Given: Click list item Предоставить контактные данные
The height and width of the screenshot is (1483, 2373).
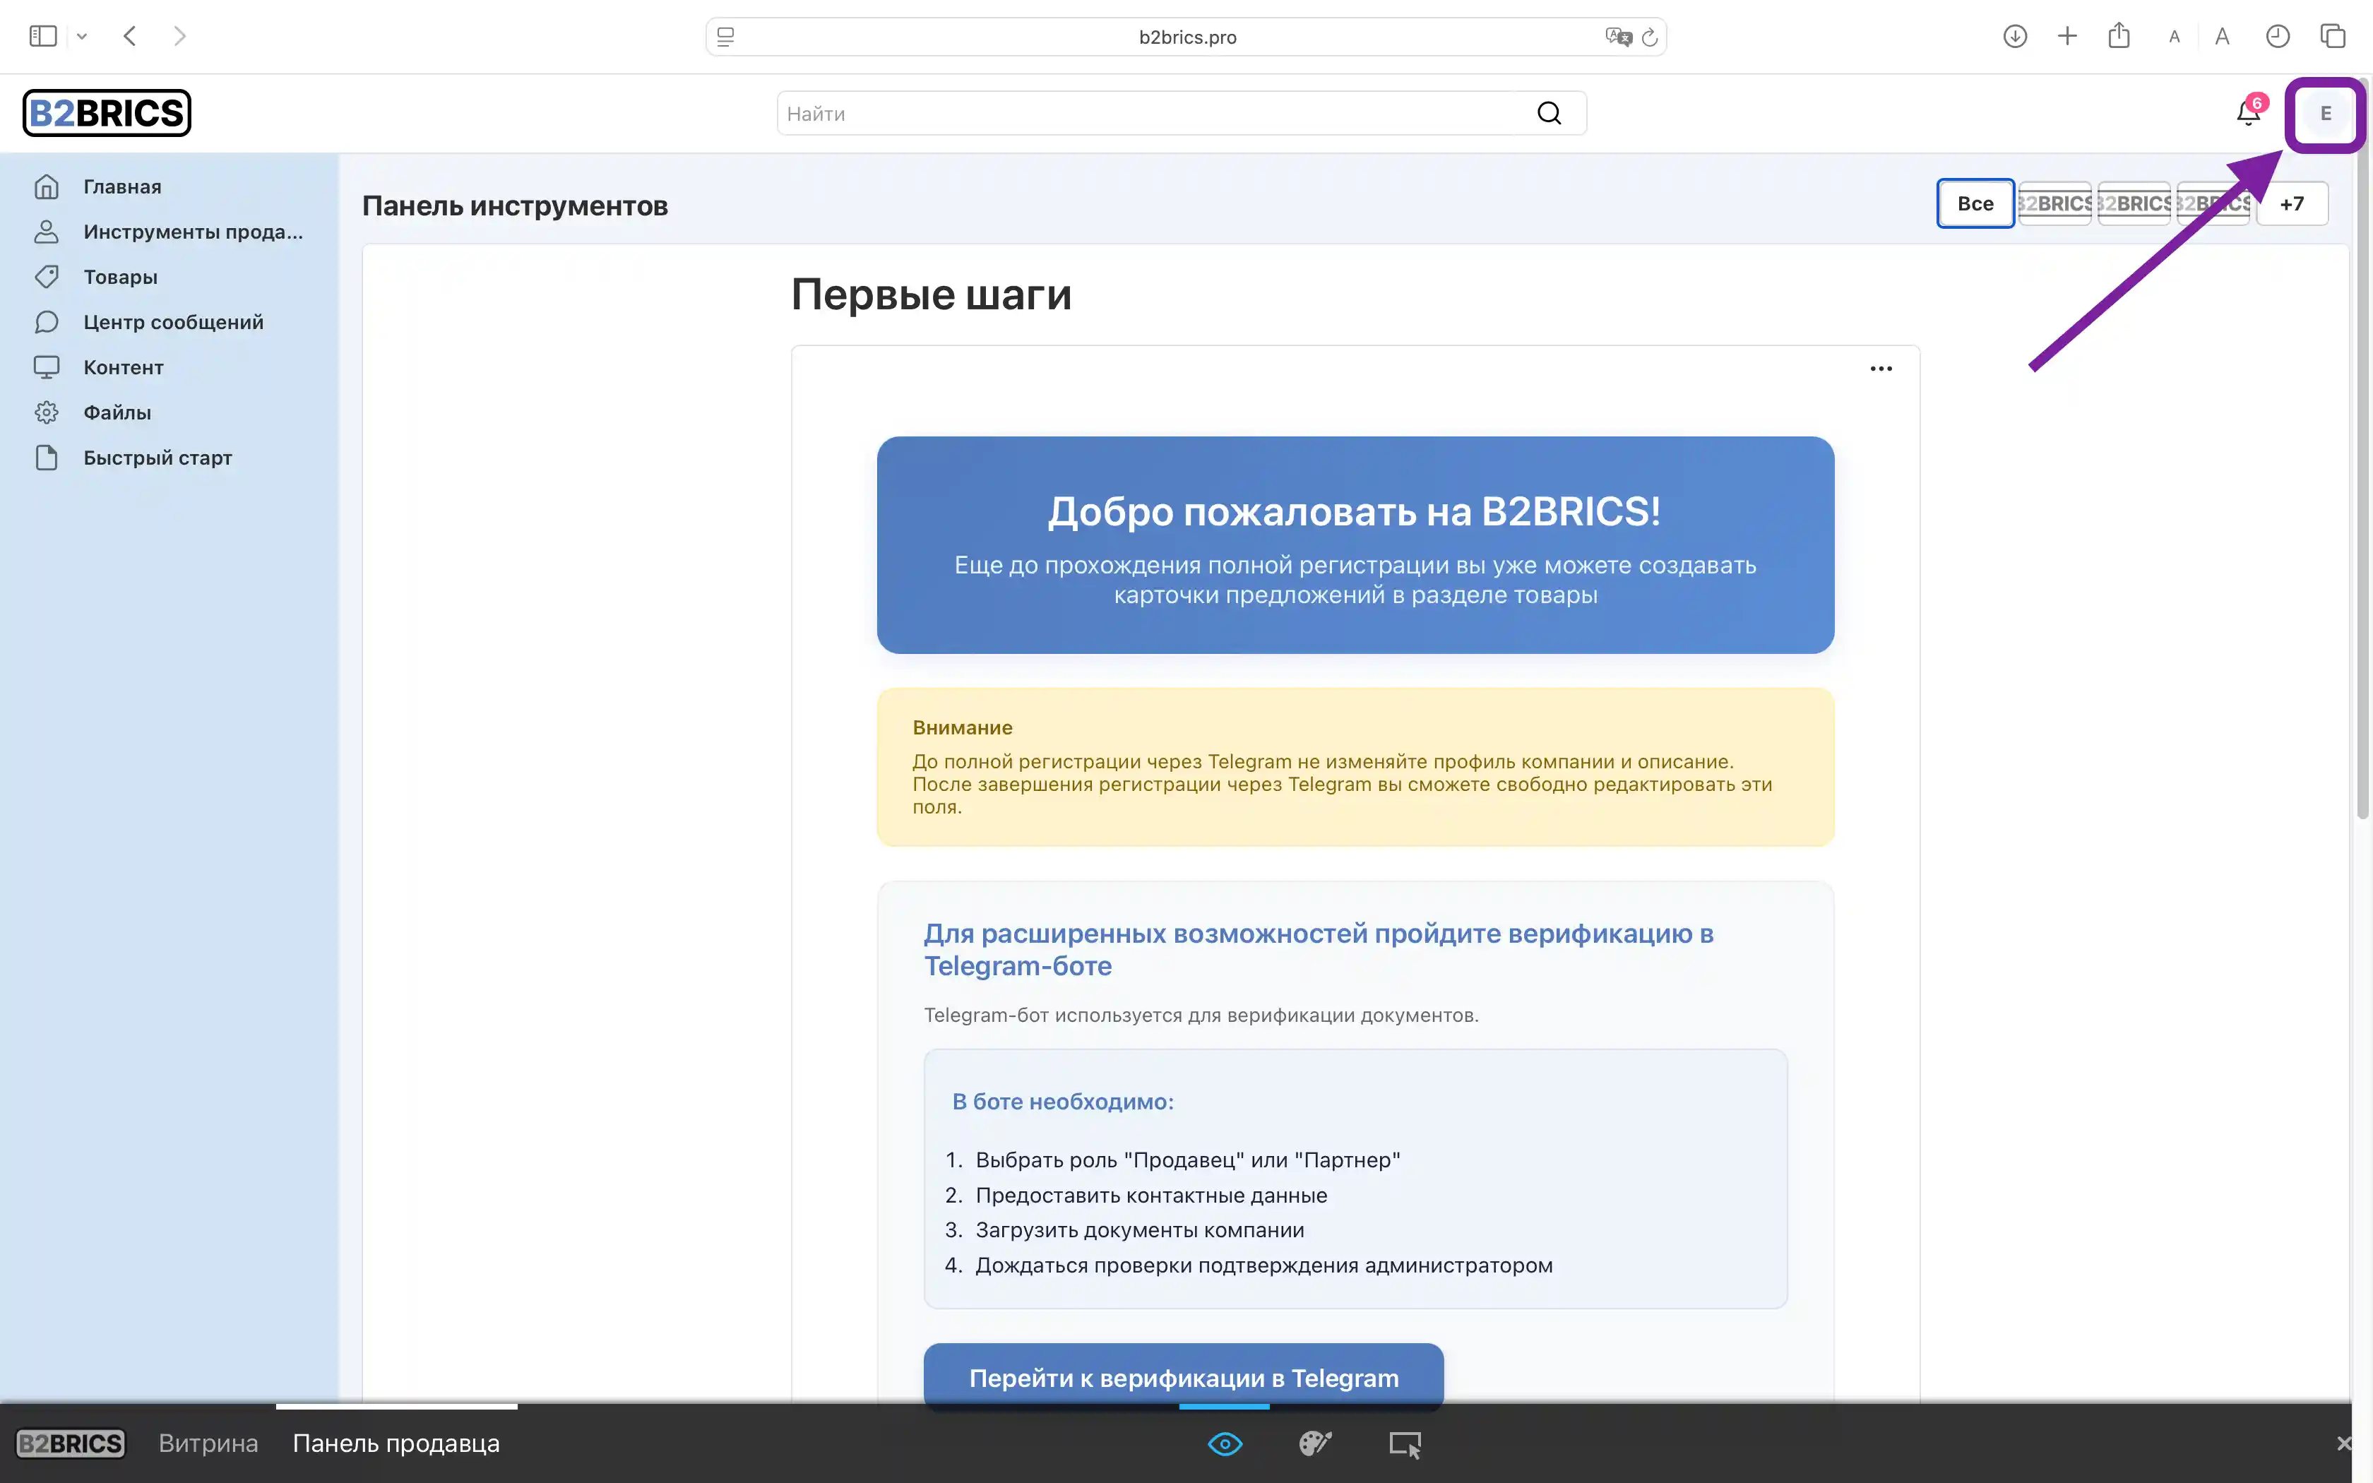Looking at the screenshot, I should (1151, 1195).
